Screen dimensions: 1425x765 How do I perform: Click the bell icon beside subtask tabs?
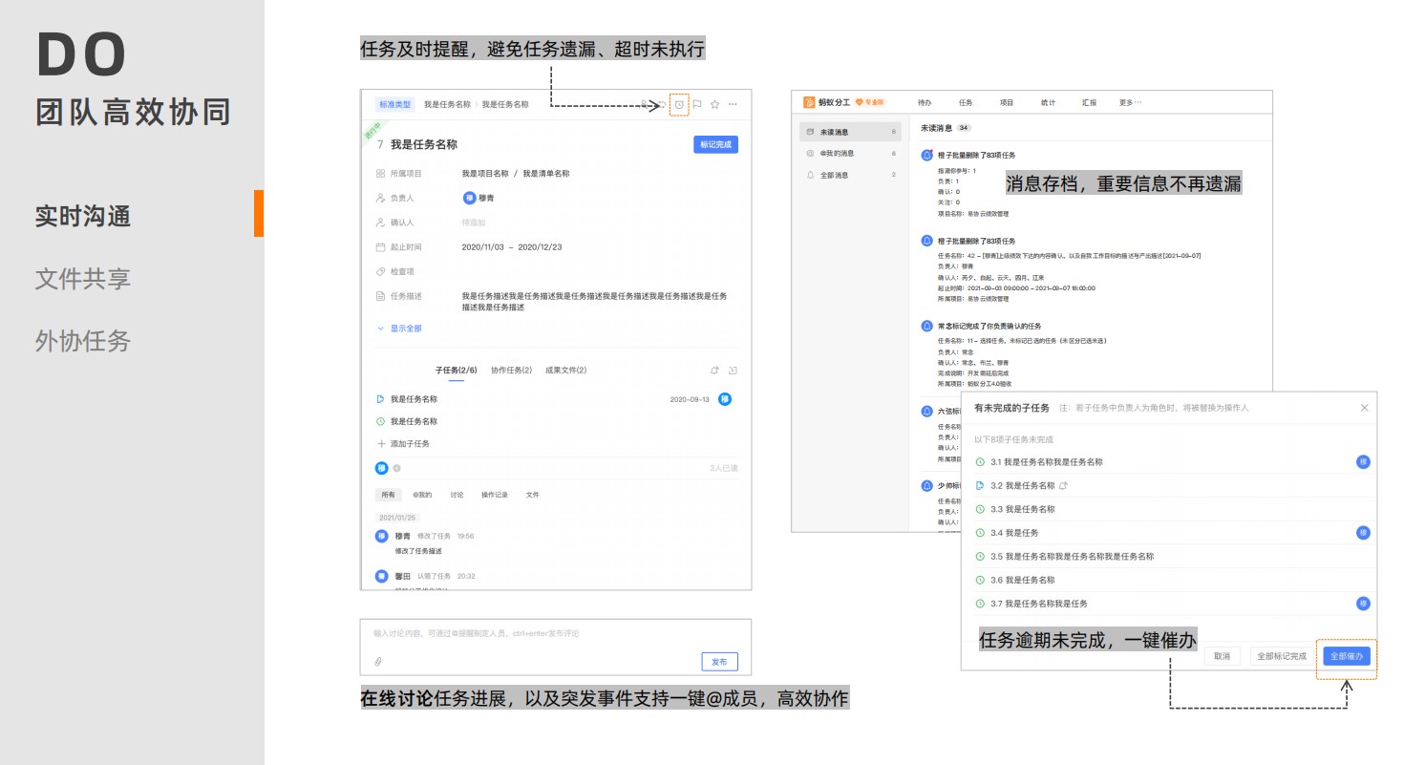tap(714, 371)
